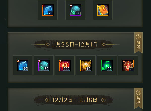Click the diamond ornament left of 12月2日
The image size is (151, 111).
click(x=47, y=100)
